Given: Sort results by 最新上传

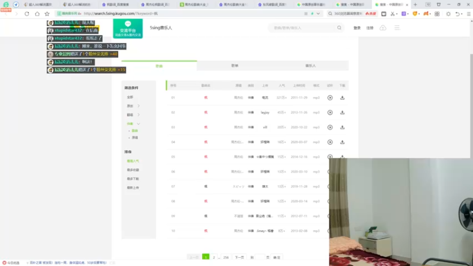Looking at the screenshot, I should pos(133,187).
